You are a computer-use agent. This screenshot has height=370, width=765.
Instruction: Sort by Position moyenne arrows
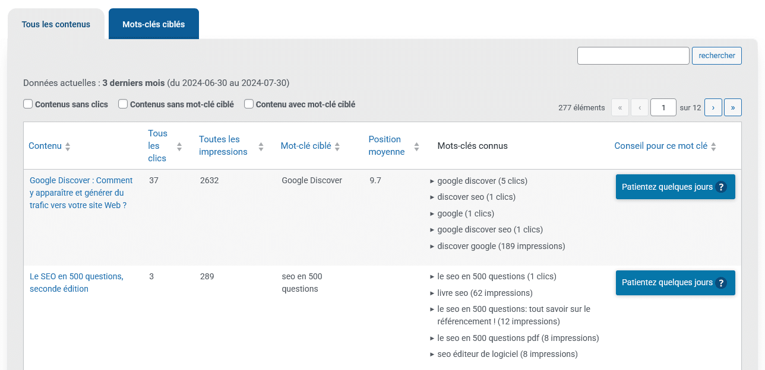[417, 146]
